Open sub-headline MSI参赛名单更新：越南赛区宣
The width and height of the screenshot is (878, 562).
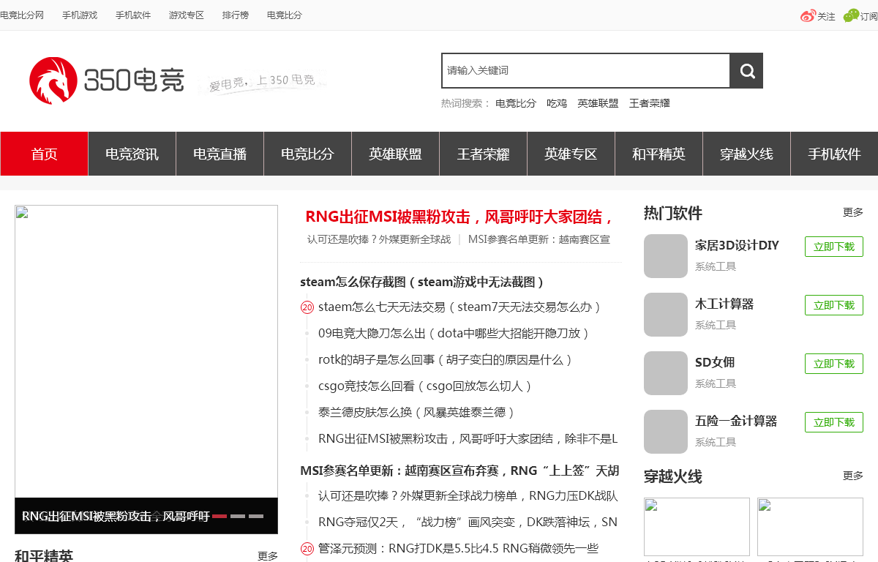point(539,239)
